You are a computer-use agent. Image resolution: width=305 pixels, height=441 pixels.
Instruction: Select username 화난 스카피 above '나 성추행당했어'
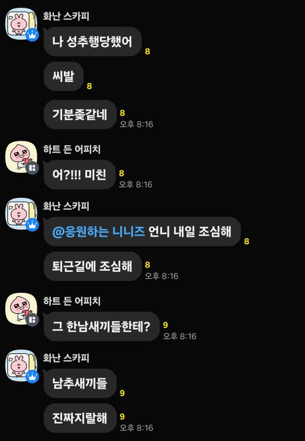pyautogui.click(x=66, y=16)
